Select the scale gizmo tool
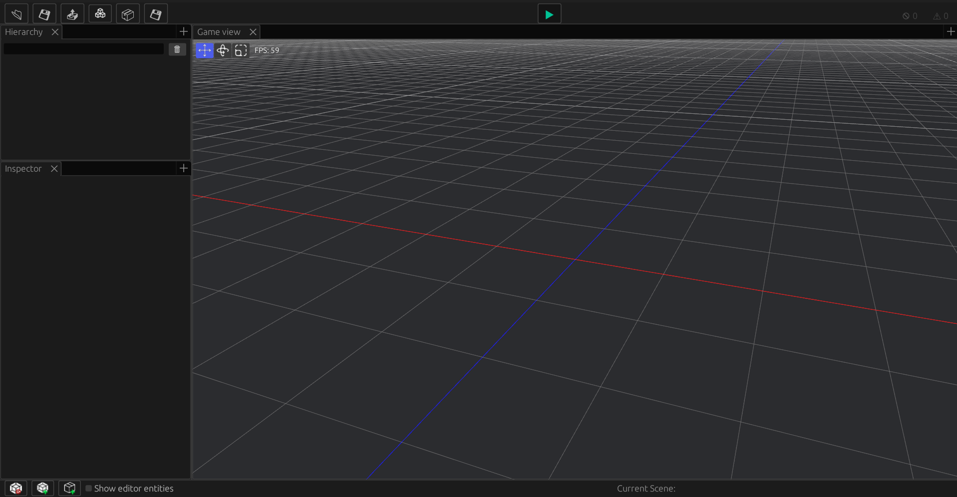Image resolution: width=957 pixels, height=497 pixels. point(241,50)
